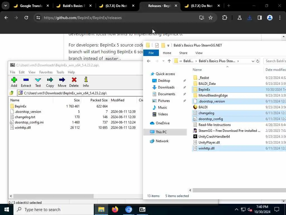Bookmark this page with star icon

[211, 18]
